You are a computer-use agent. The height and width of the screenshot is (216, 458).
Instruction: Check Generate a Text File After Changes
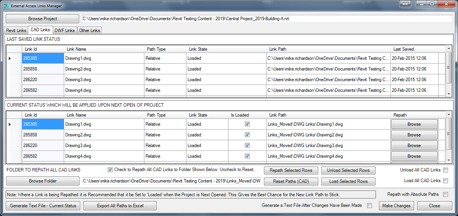pyautogui.click(x=369, y=205)
